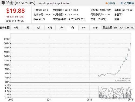Screen dimensions: 135x102
Task: Show the 10年 price history tab
Action: click(95, 28)
